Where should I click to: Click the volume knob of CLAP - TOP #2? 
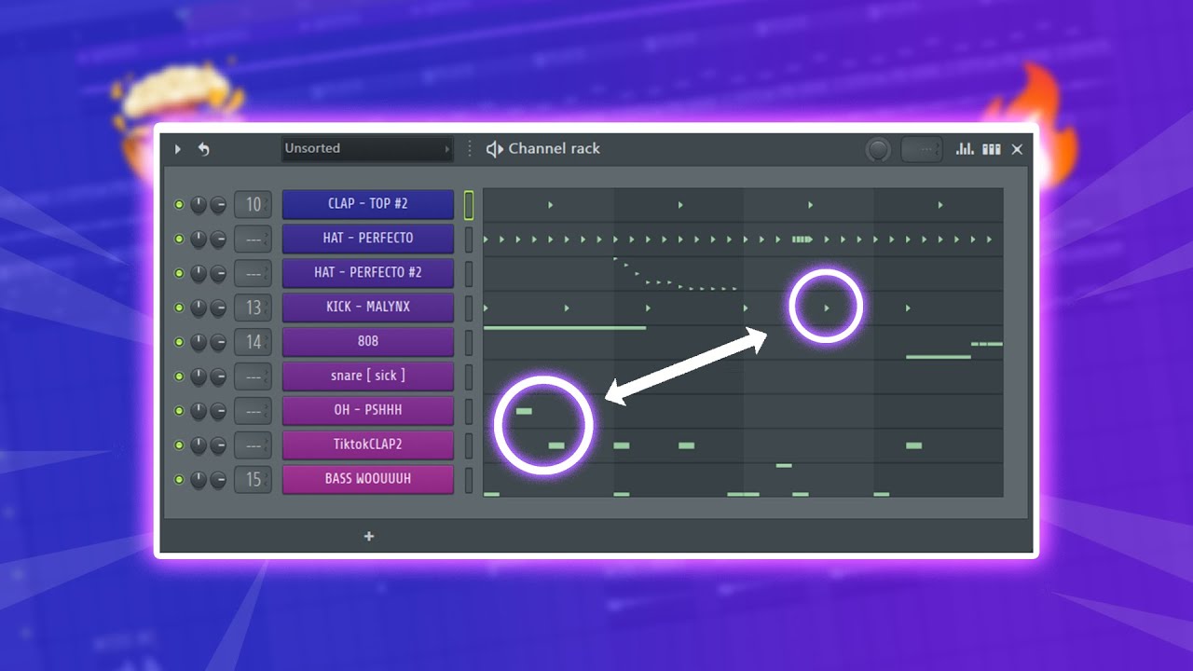pos(218,204)
